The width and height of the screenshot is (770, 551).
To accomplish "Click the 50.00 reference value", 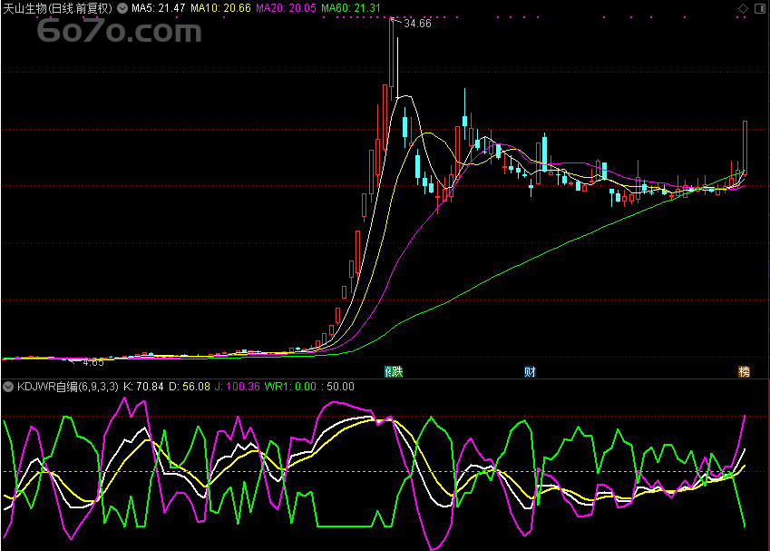I will [x=340, y=387].
